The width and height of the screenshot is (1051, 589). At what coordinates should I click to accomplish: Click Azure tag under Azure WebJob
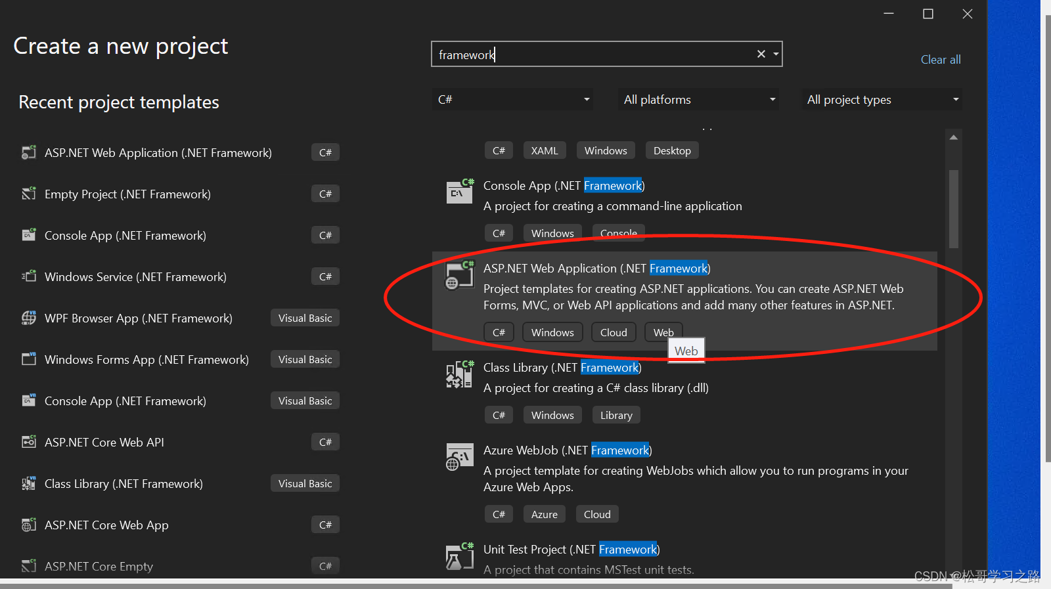click(545, 514)
